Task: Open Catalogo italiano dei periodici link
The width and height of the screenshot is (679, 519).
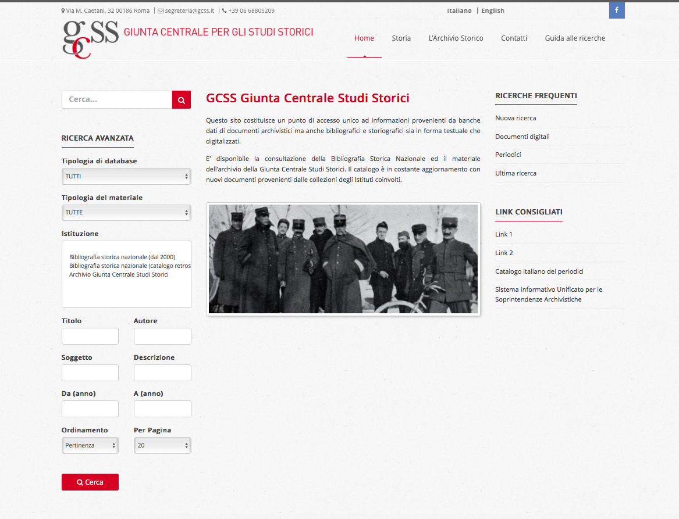Action: click(x=539, y=271)
